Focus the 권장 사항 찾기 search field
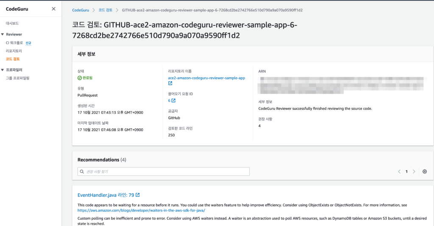434x226 pixels. coord(164,171)
